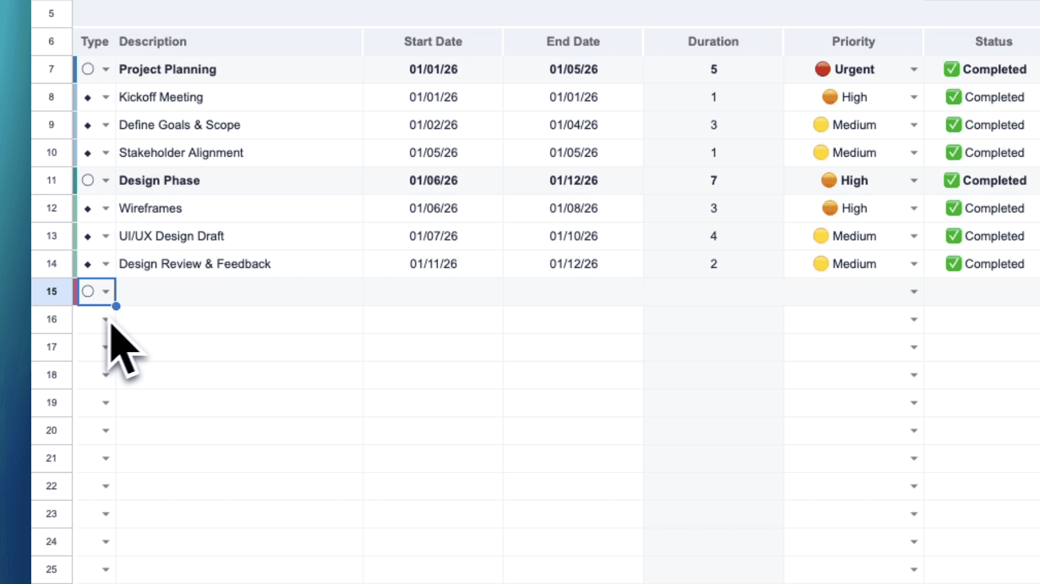Click the blue fill handle on the selected cell
The width and height of the screenshot is (1040, 584).
point(116,306)
